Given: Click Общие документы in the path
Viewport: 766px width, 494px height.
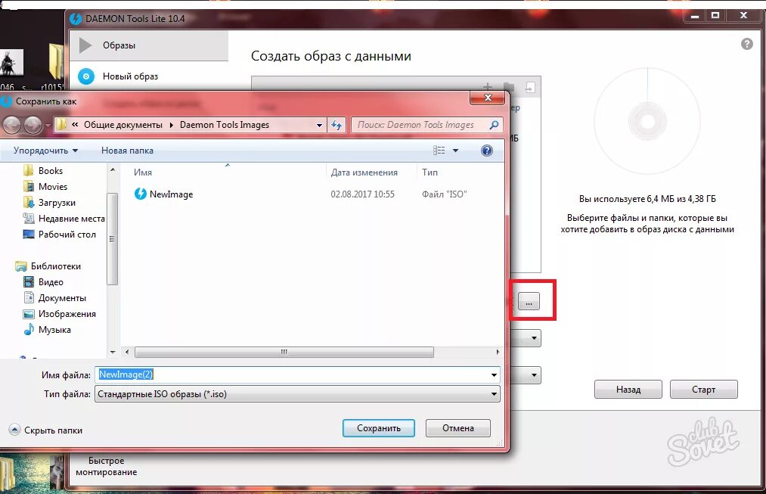Looking at the screenshot, I should pyautogui.click(x=123, y=125).
